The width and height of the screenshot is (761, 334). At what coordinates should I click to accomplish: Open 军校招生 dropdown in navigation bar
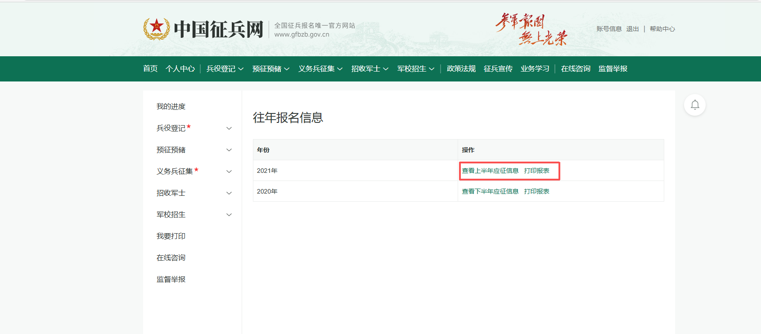(x=415, y=69)
